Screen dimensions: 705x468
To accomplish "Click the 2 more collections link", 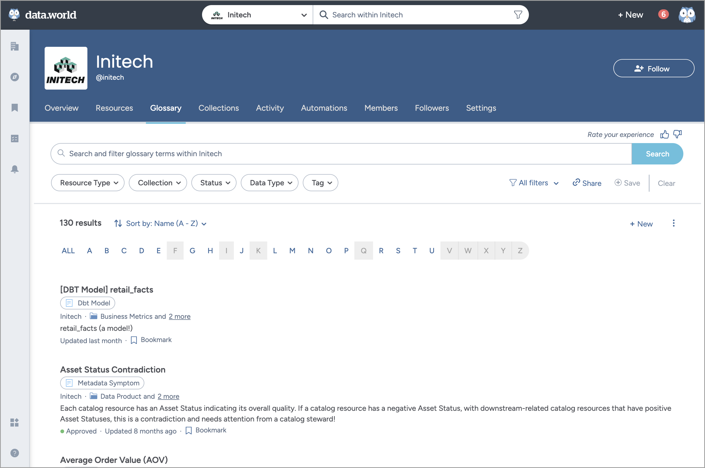I will 179,316.
